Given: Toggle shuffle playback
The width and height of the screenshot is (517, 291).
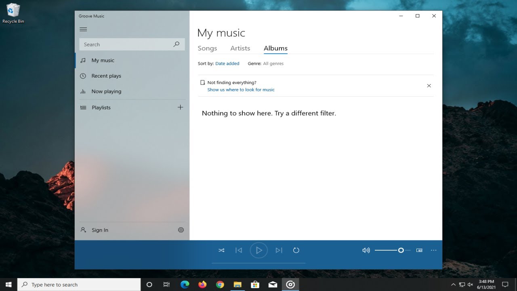Looking at the screenshot, I should click(221, 250).
